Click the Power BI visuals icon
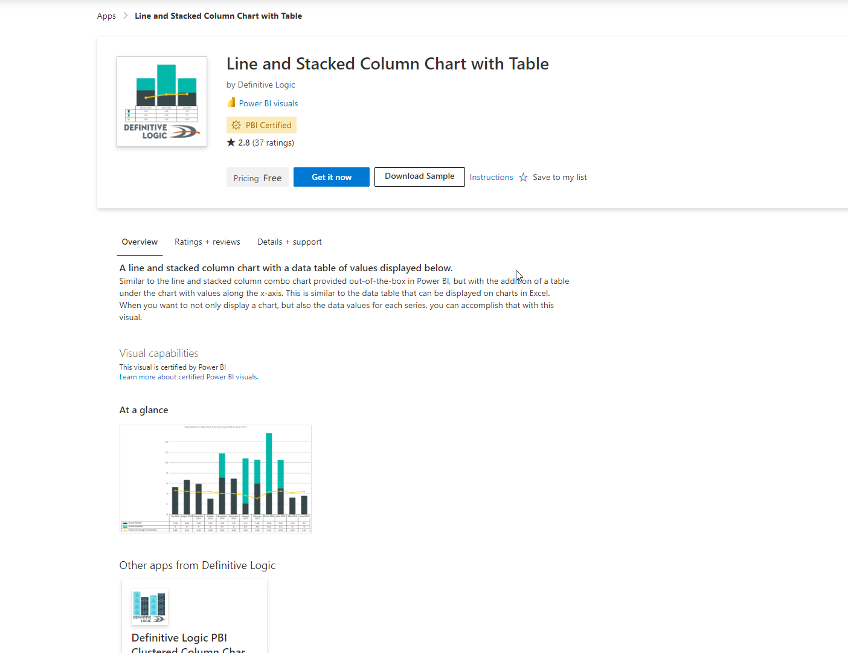 231,103
